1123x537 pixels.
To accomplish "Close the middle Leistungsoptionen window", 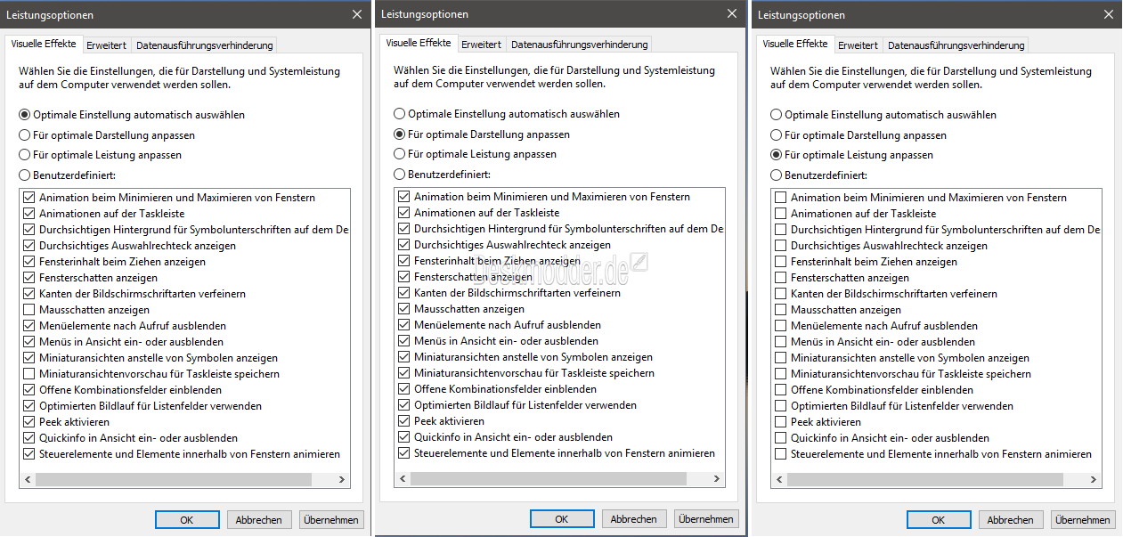I will tap(732, 13).
